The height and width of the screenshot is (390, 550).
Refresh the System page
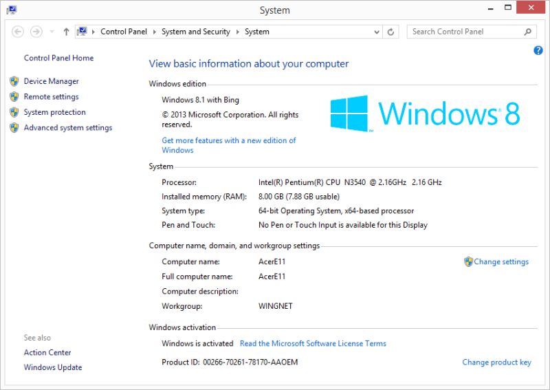pyautogui.click(x=390, y=32)
